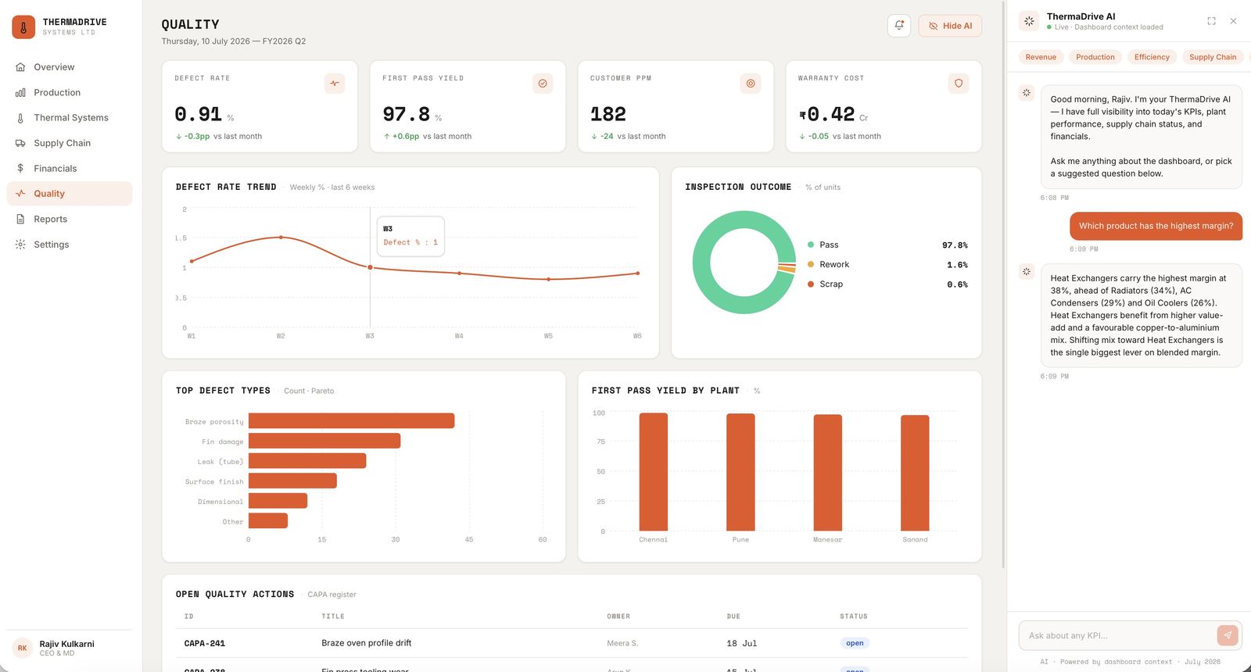Select the Efficiency suggestion chip

coord(1152,57)
